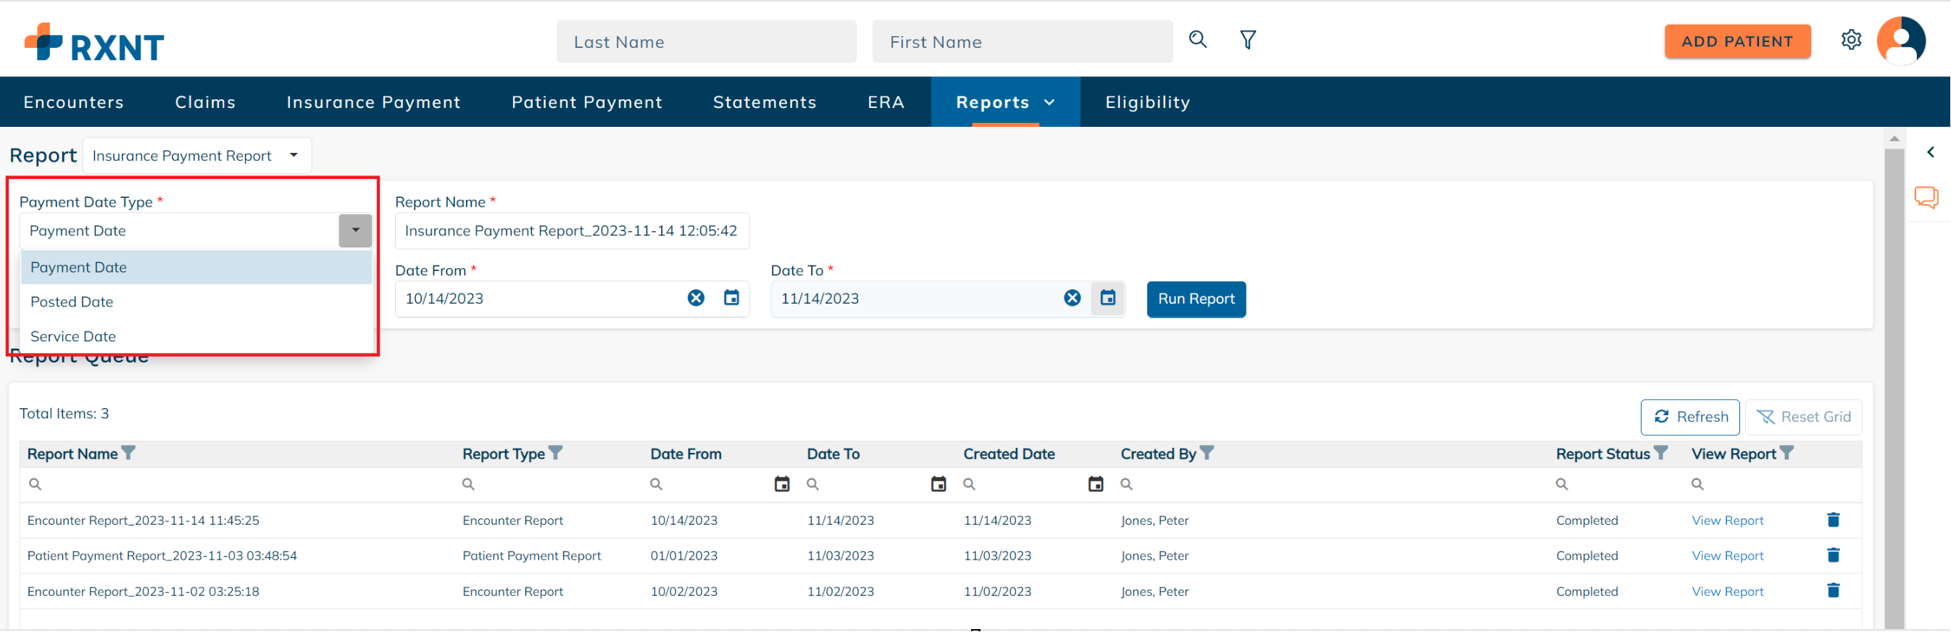1951x632 pixels.
Task: Open the patient search filter funnel
Action: [x=1247, y=39]
